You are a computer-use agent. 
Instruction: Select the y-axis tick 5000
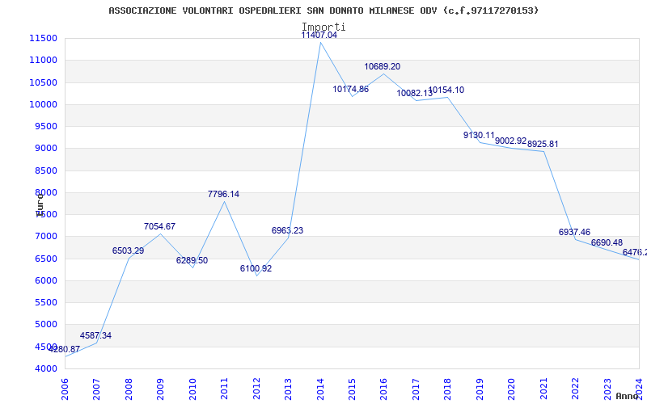[x=45, y=325]
